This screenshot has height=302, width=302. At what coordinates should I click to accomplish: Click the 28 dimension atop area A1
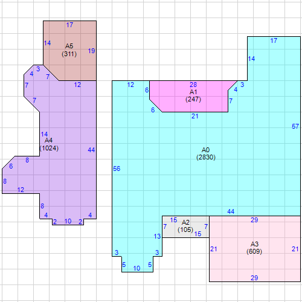(x=193, y=85)
